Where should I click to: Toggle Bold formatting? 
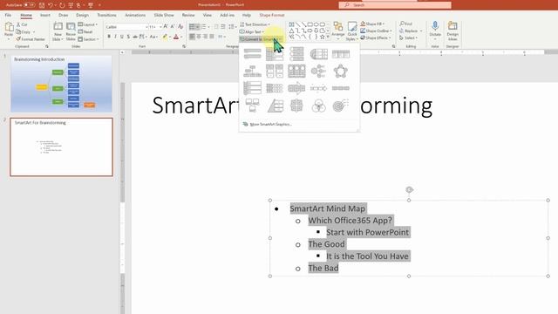[109, 37]
